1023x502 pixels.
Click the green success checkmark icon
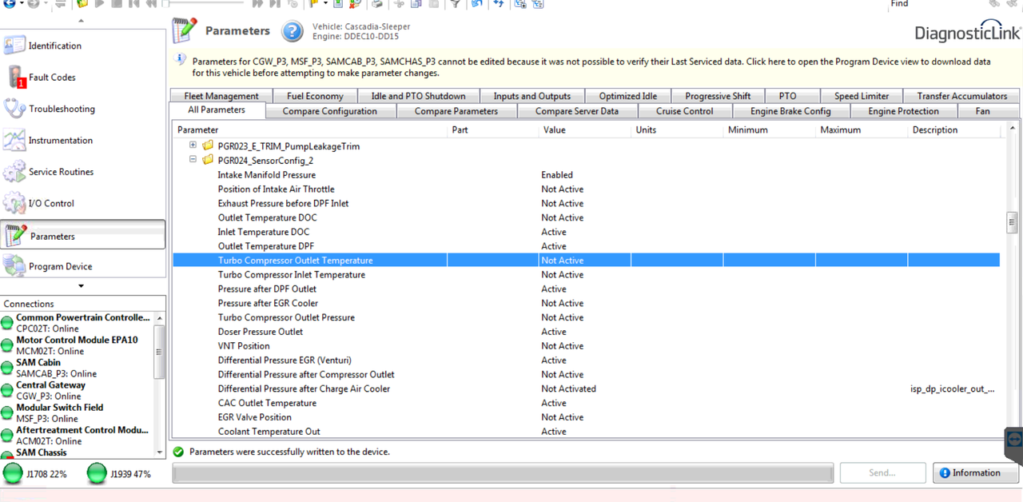(x=178, y=452)
